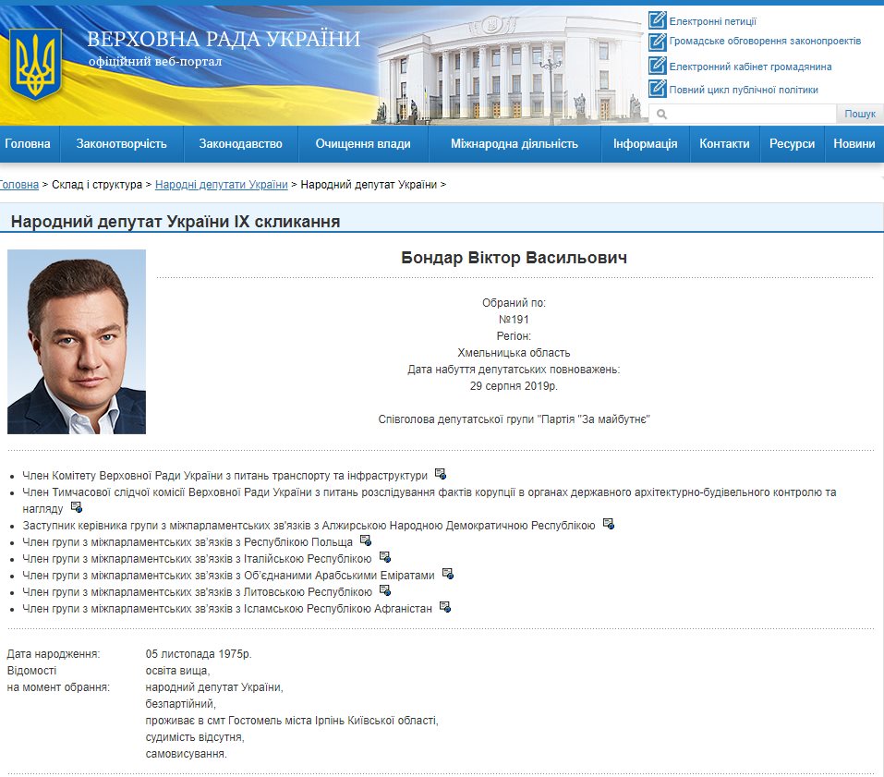Open details icon after Ісламською Республікою Афганістан

[x=444, y=607]
